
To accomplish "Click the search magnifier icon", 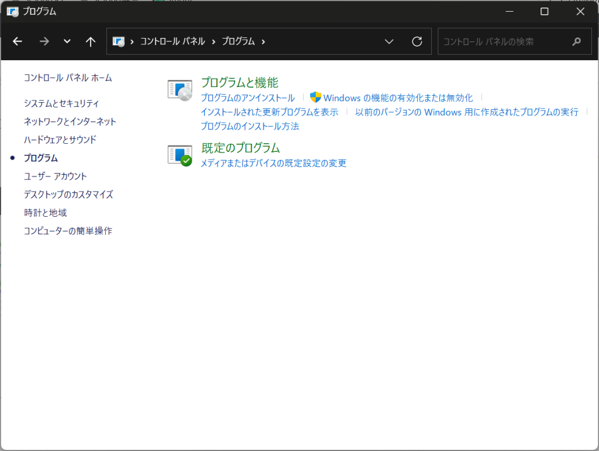I will pos(577,41).
